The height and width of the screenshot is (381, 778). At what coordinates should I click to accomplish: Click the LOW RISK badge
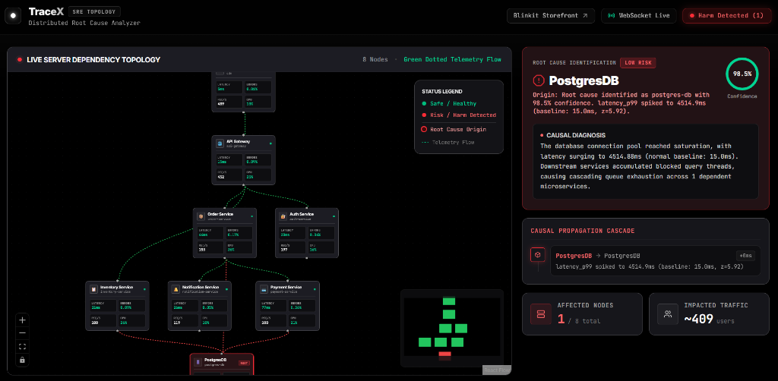pyautogui.click(x=638, y=62)
